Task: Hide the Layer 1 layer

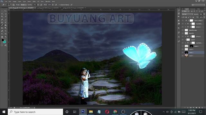Action: point(183,56)
